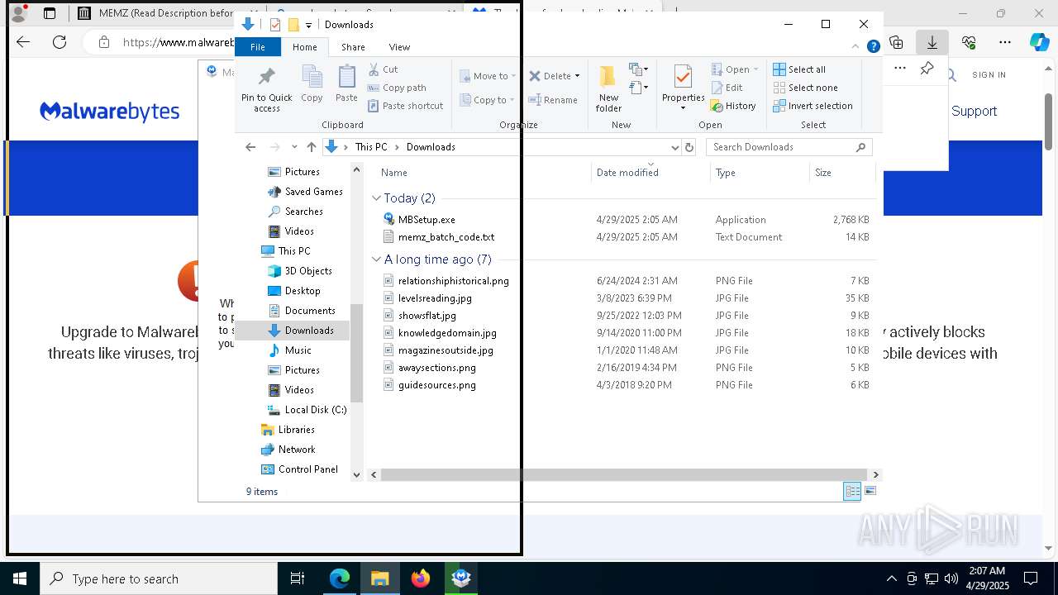Open Quick Access Toolbar customize dropdown
1058x595 pixels.
coord(308,25)
